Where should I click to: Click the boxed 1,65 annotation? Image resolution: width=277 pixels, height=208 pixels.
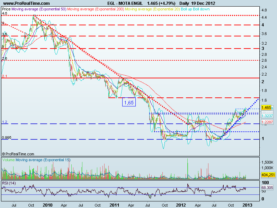coord(129,102)
